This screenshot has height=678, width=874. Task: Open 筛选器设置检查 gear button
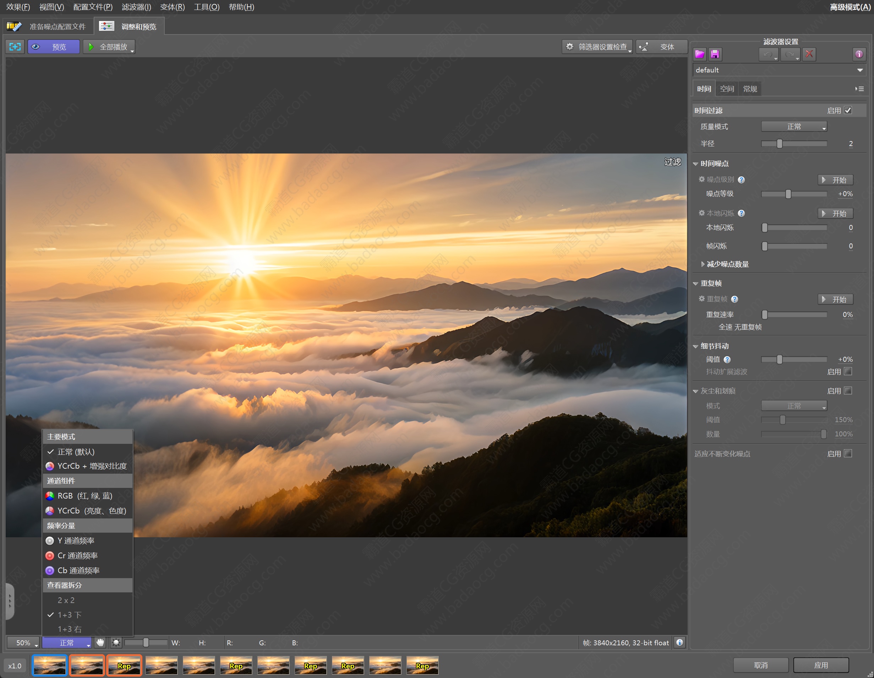pos(597,47)
